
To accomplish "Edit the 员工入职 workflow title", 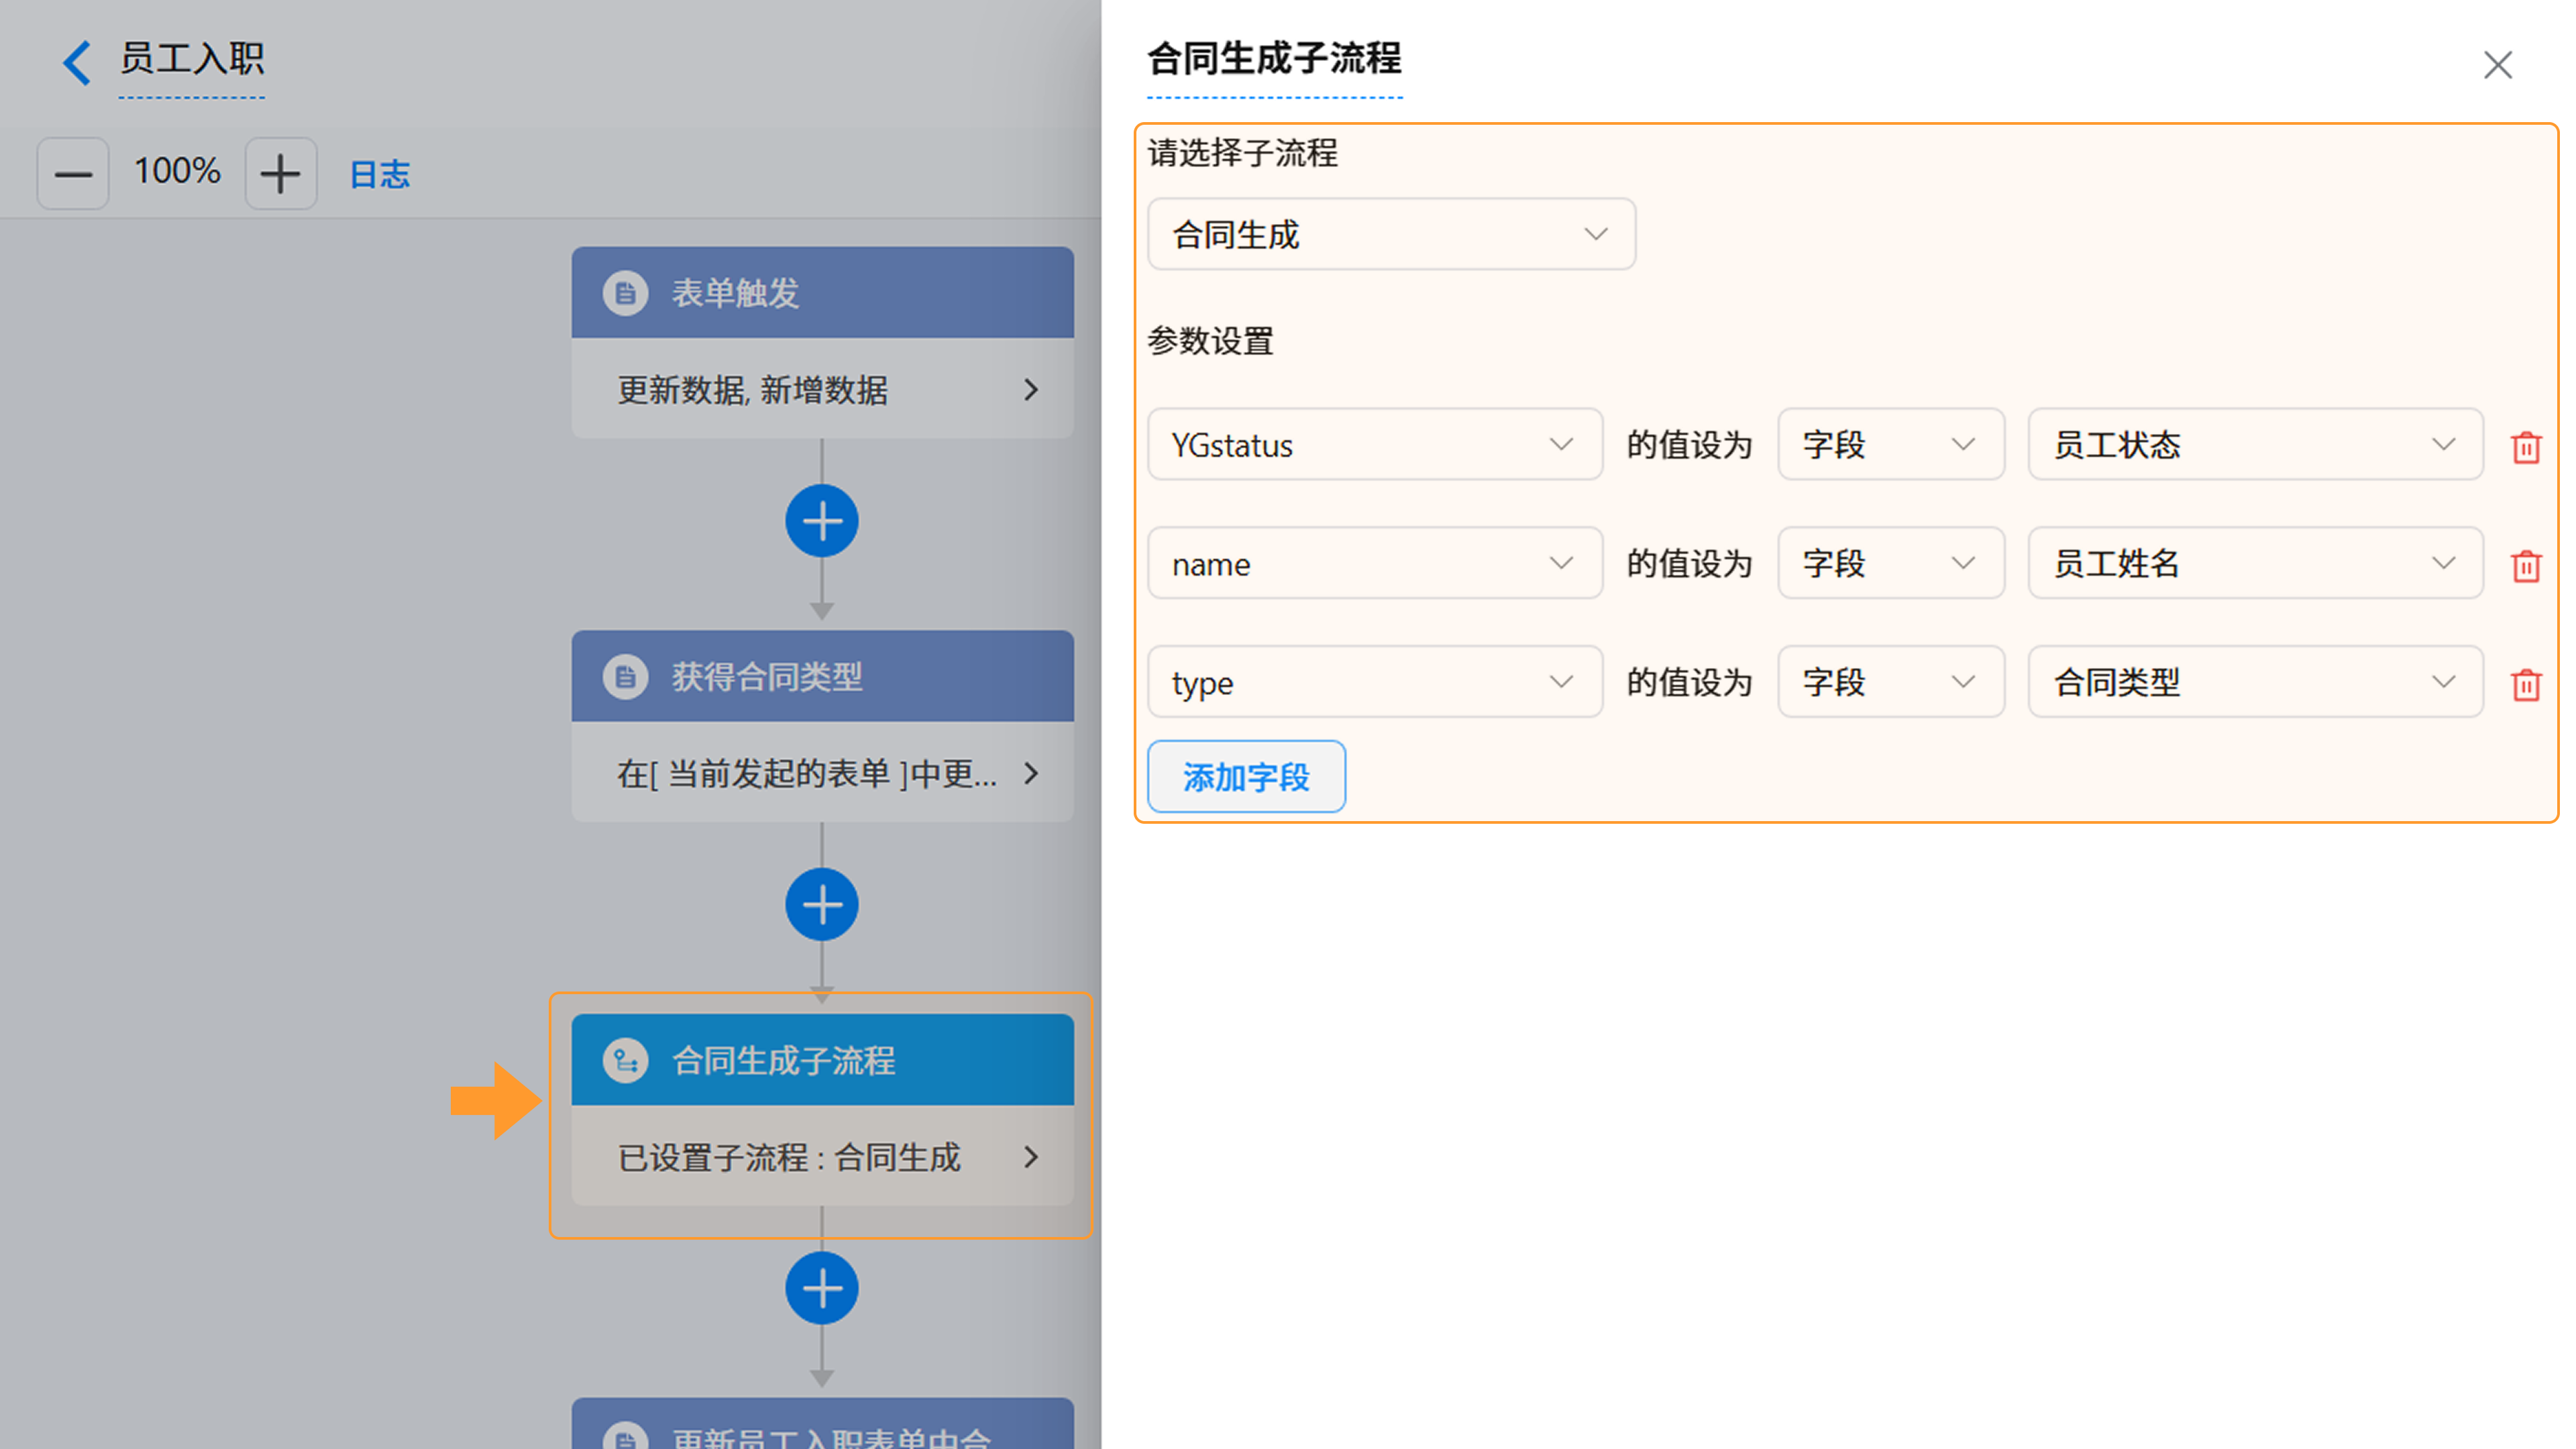I will 192,59.
